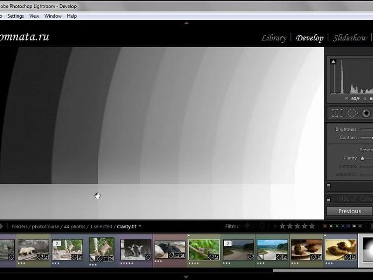Click develop adjustments badge on polar bear thumbnail
The width and height of the screenshot is (373, 280).
[x=45, y=257]
